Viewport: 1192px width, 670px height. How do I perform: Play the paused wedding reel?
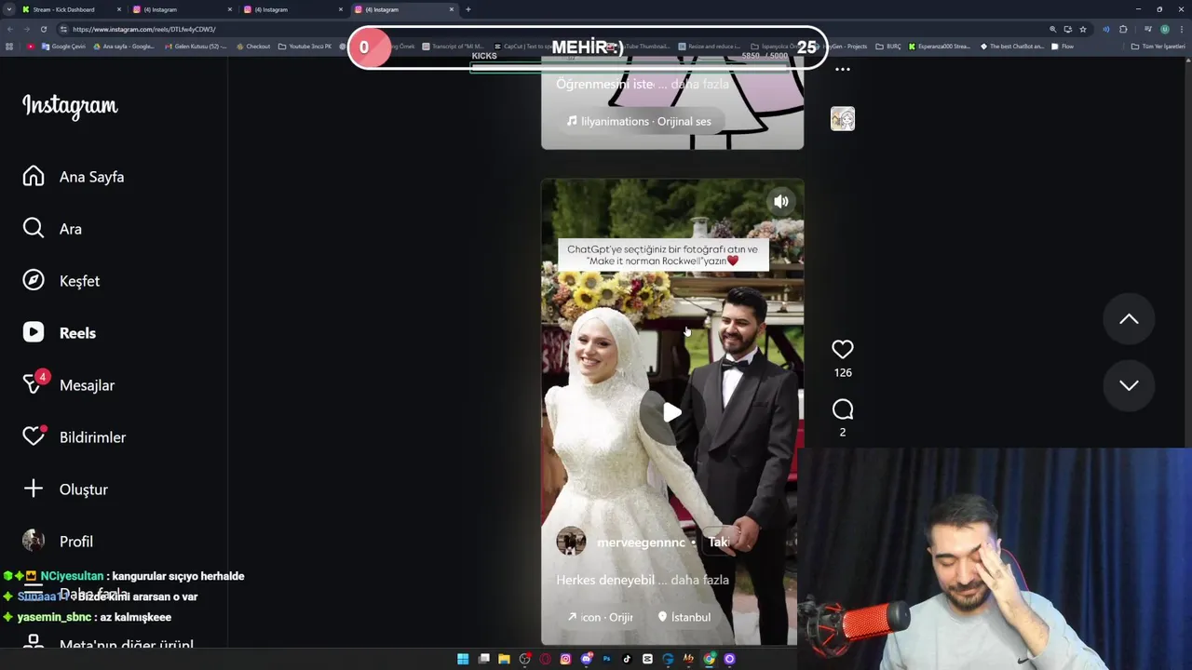(671, 412)
